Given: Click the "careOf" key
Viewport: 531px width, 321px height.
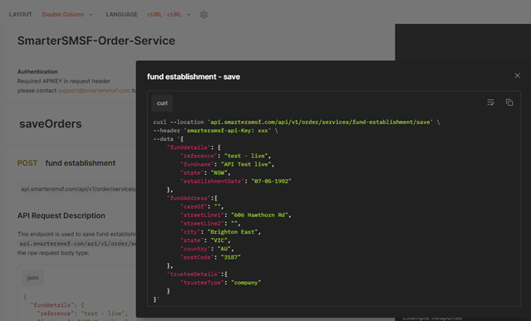Looking at the screenshot, I should click(x=194, y=207).
